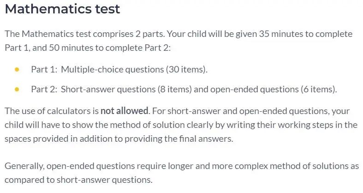Click "open-ended questions" in the Part 2 bullet
This screenshot has height=193, width=363.
tap(255, 90)
